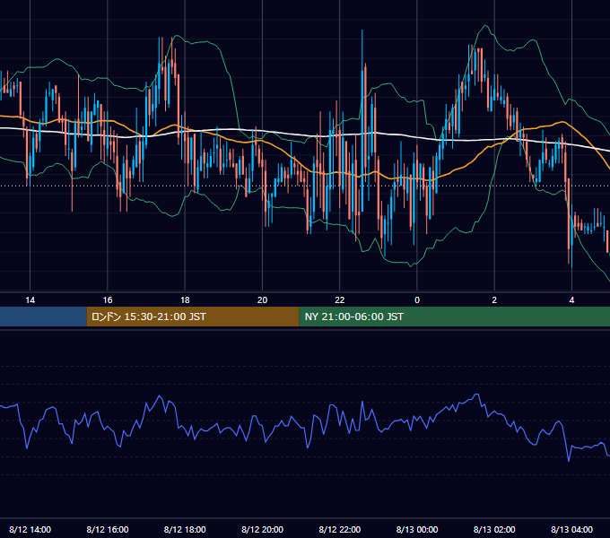Click the price chart axis label 22

(340, 300)
